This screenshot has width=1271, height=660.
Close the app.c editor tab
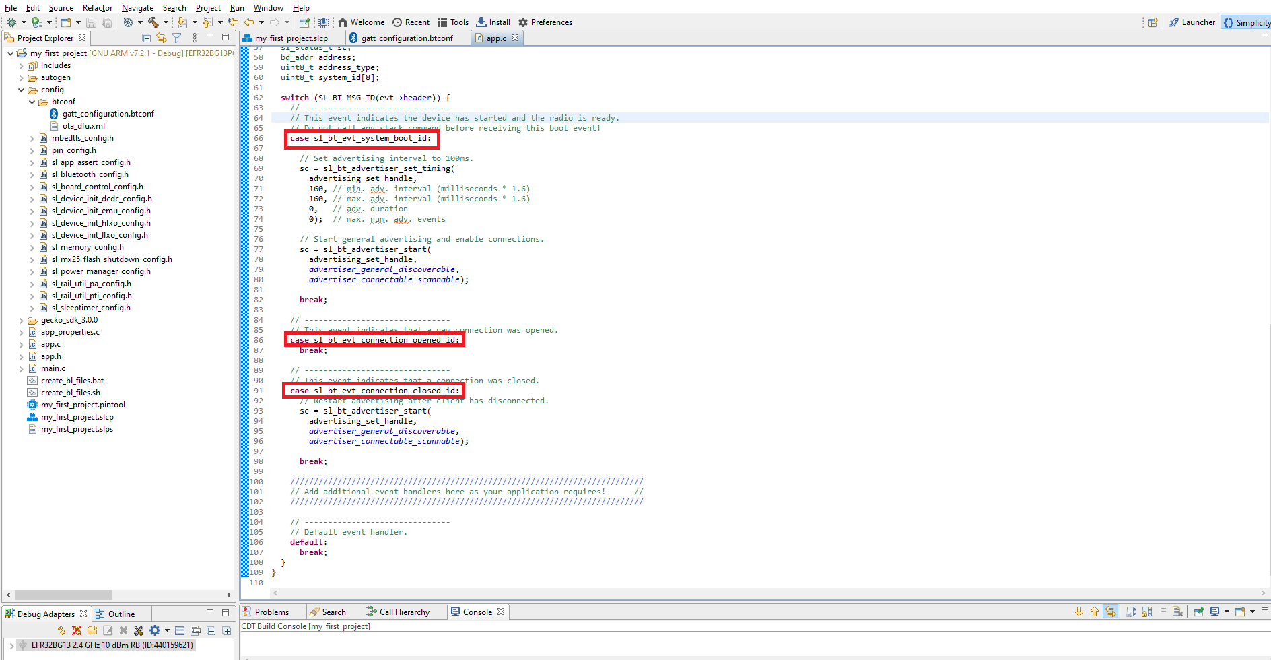[515, 38]
